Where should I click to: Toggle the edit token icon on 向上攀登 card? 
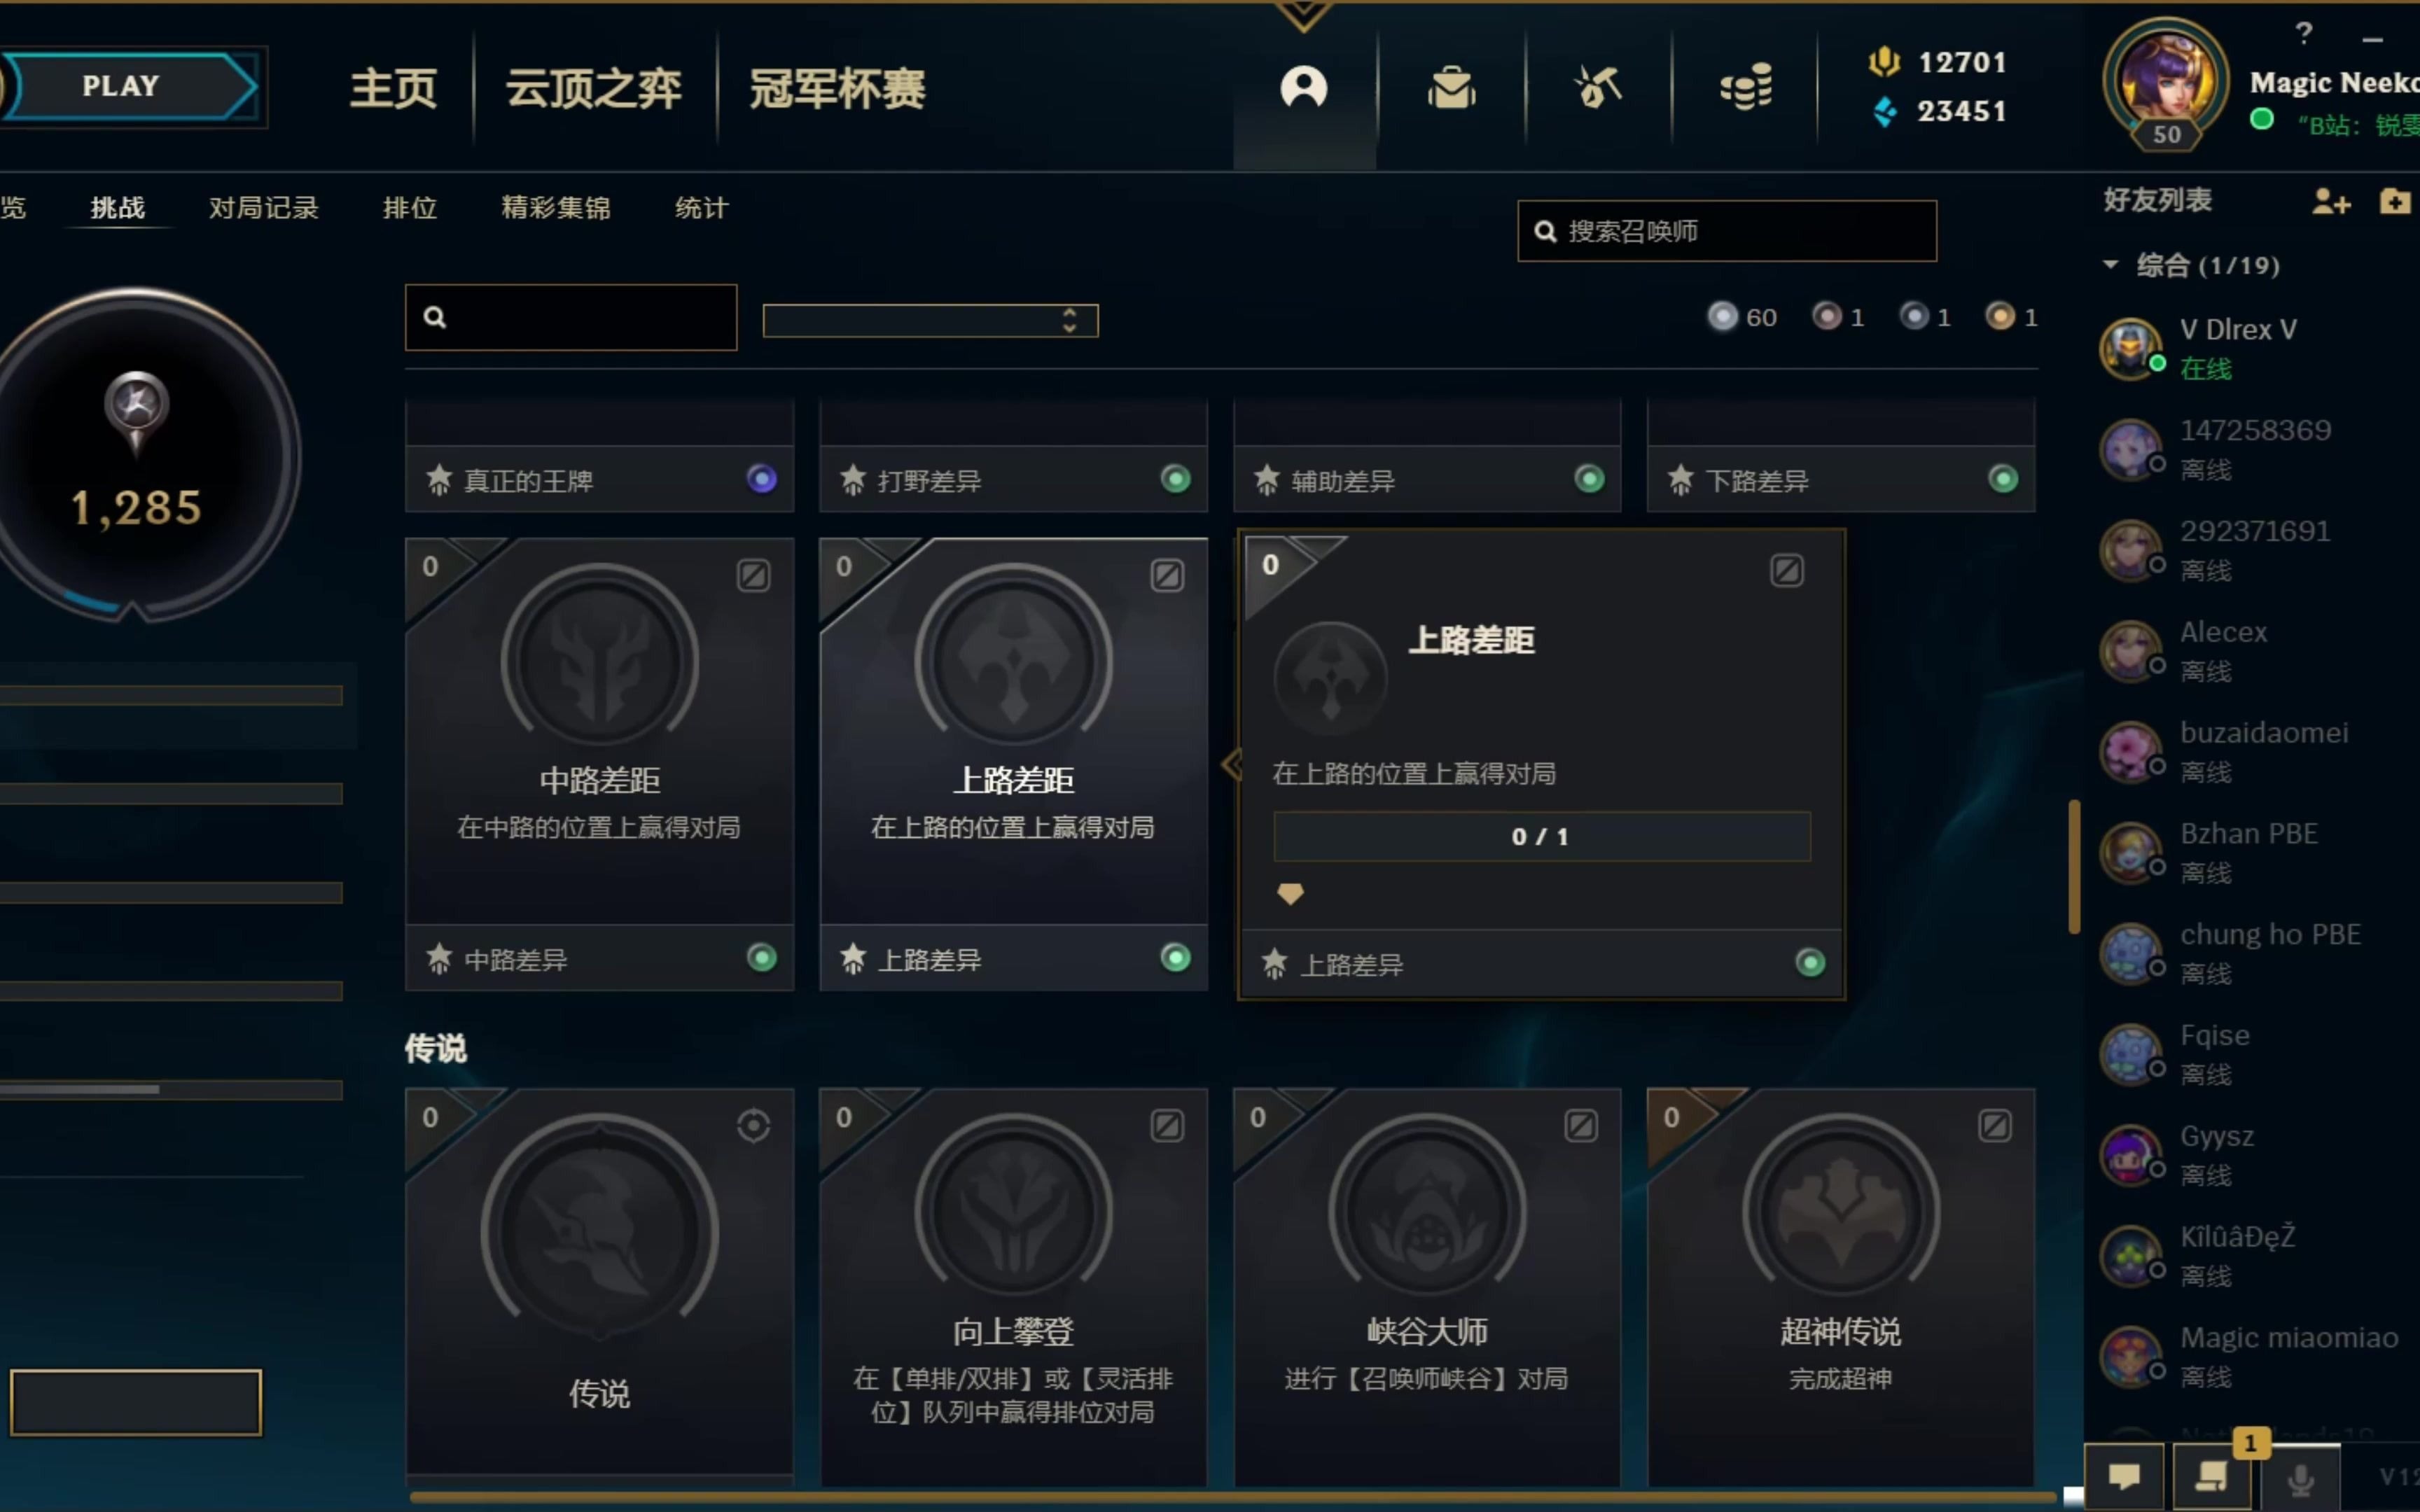[x=1167, y=1126]
